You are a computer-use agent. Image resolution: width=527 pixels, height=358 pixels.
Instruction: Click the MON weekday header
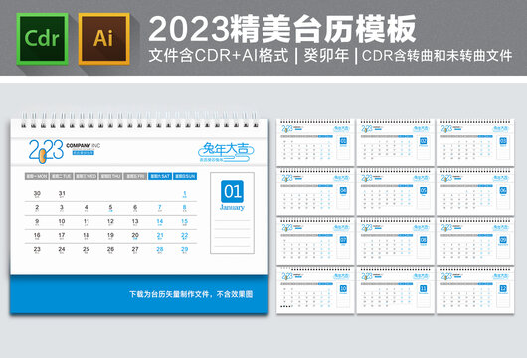pyautogui.click(x=37, y=176)
